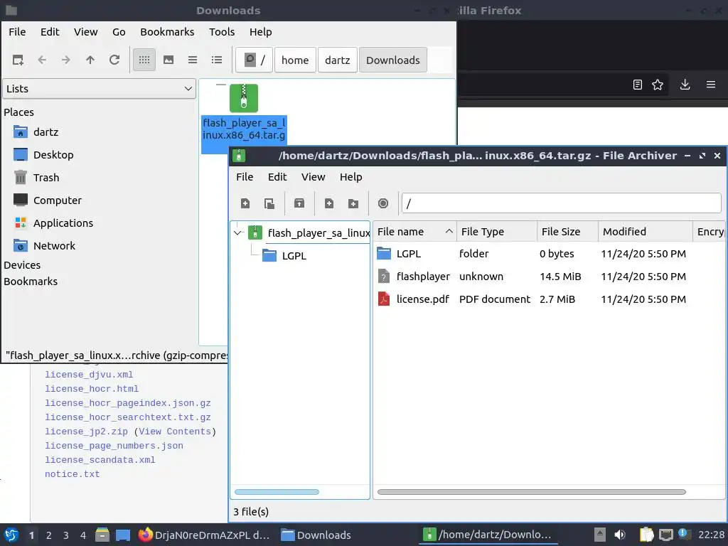728x546 pixels.
Task: Go forward in the Downloads file manager
Action: [66, 60]
